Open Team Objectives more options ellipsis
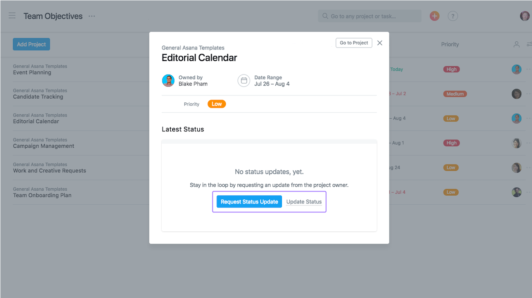Viewport: 532px width, 298px height. tap(92, 16)
